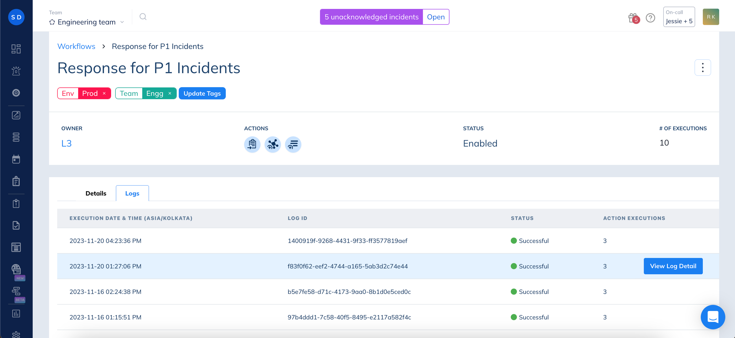Click the Update Tags button
The image size is (735, 338).
[x=202, y=93]
